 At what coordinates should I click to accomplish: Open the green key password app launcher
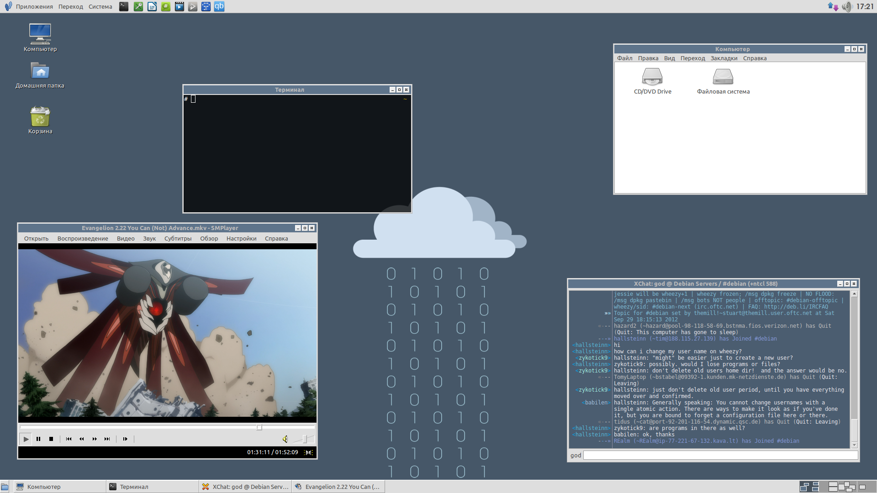click(x=138, y=6)
